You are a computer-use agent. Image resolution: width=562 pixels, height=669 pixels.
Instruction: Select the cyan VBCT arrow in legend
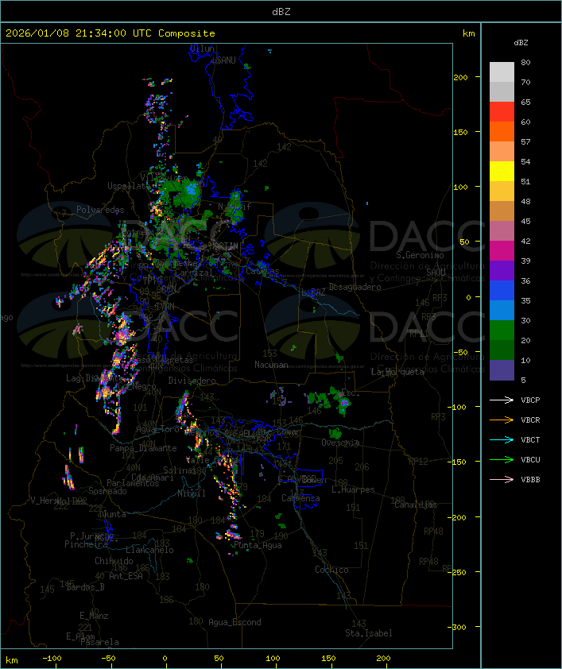point(502,439)
